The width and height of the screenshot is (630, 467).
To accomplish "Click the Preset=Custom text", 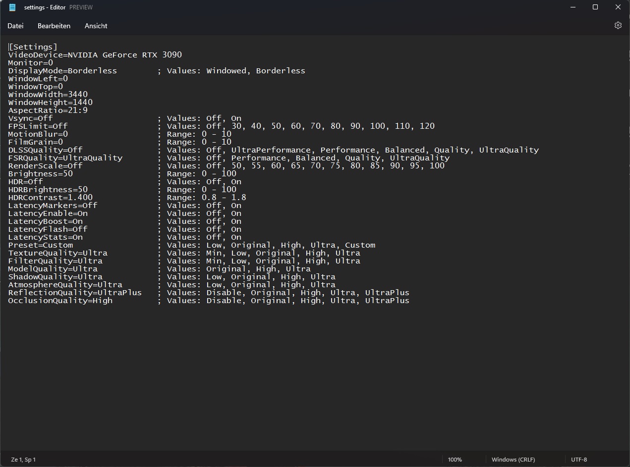I will [41, 245].
